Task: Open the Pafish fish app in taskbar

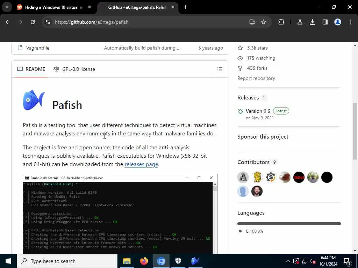Action: (195, 261)
